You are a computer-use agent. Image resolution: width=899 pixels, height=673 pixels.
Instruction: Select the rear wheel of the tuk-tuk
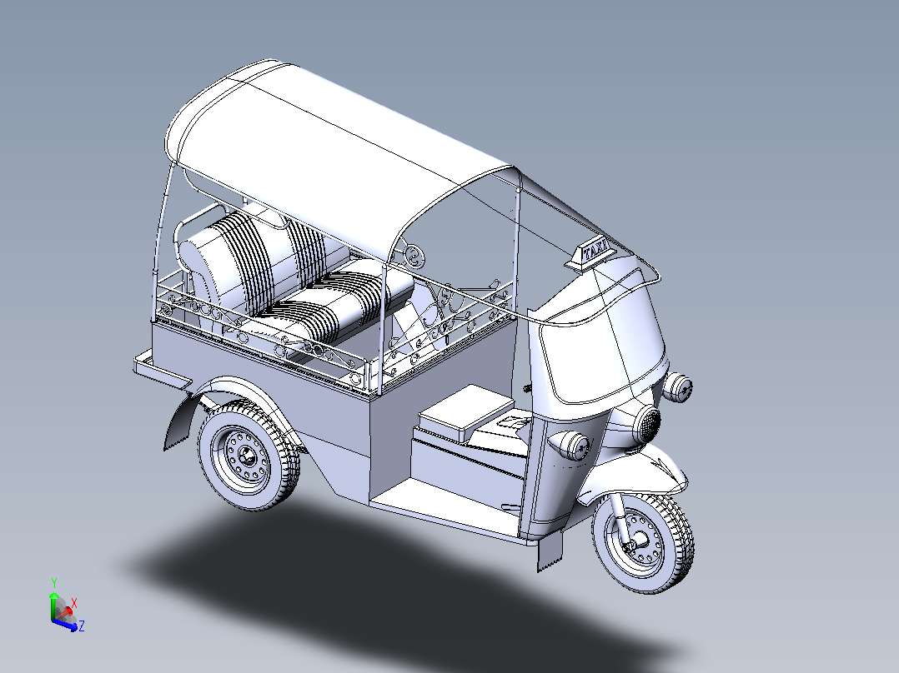click(249, 456)
